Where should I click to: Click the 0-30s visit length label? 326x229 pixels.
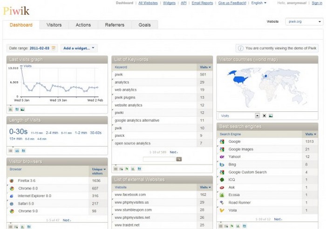click(18, 132)
